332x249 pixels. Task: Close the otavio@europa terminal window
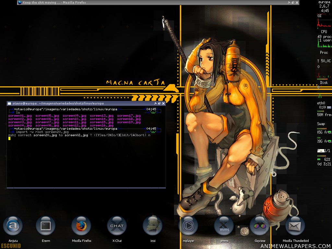163,103
